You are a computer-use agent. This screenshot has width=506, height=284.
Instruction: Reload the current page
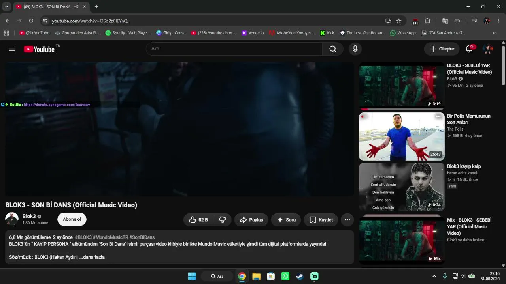pos(31,21)
